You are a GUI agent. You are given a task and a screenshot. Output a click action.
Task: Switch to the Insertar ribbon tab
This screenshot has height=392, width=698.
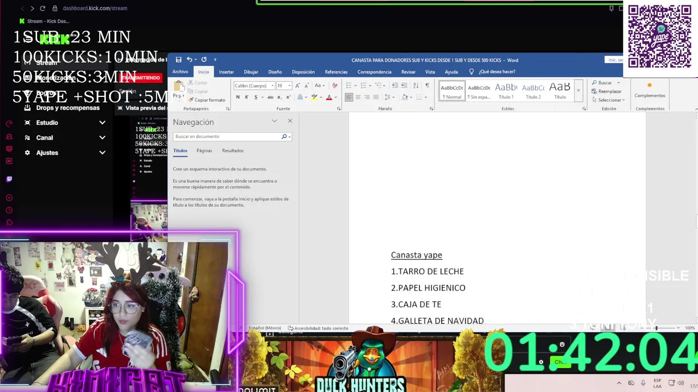click(x=226, y=72)
